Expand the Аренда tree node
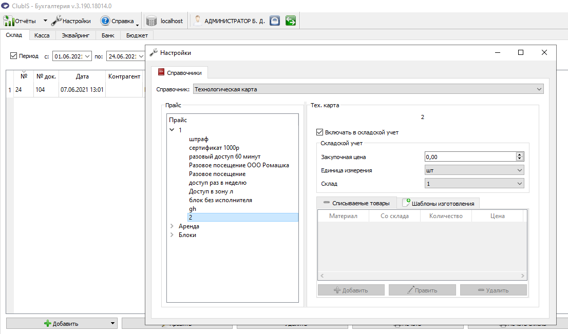This screenshot has height=334, width=568. click(172, 226)
